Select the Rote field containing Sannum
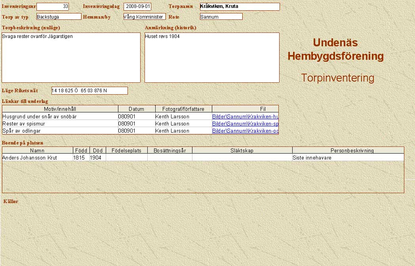Image resolution: width=415 pixels, height=266 pixels. 221,17
